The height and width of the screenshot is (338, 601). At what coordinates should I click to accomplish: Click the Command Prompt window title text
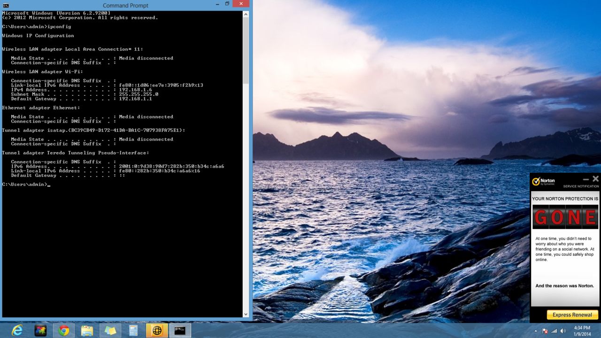point(125,5)
